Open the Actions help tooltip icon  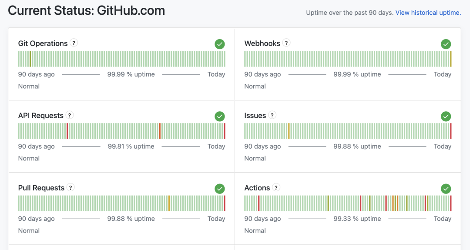coord(276,187)
